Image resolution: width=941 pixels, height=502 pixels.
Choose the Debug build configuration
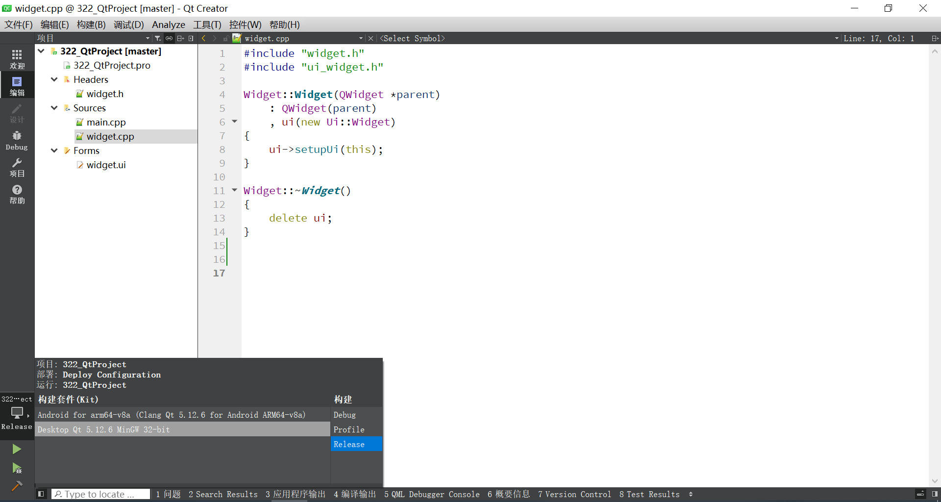[x=356, y=415]
